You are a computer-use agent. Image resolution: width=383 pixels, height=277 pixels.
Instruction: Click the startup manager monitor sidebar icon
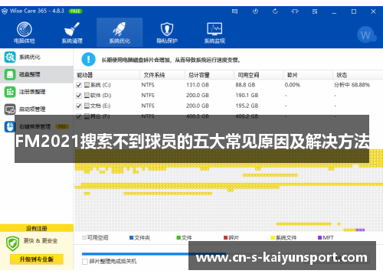pyautogui.click(x=10, y=109)
